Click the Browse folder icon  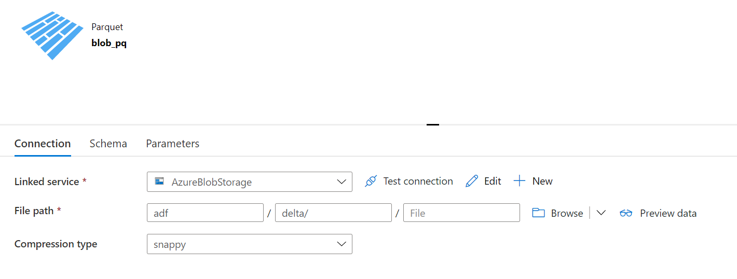(539, 213)
